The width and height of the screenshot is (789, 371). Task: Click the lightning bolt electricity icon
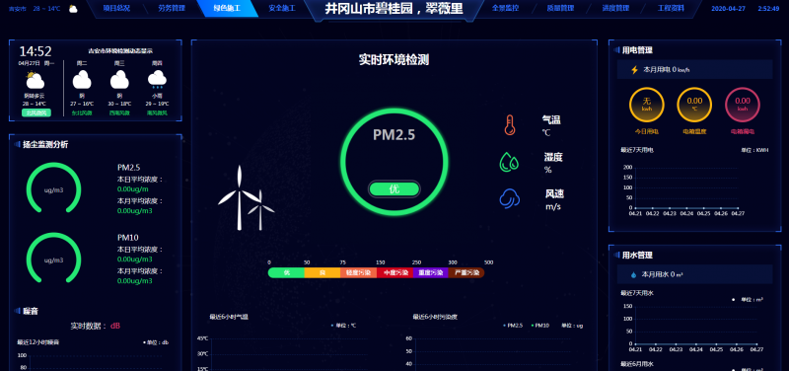(634, 70)
